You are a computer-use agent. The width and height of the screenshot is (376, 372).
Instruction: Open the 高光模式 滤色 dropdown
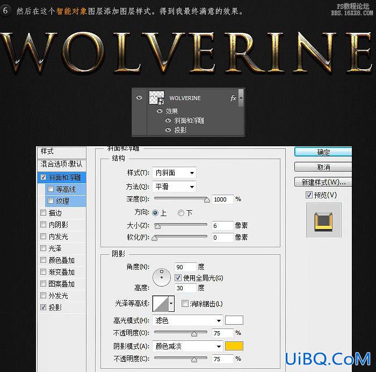(187, 320)
